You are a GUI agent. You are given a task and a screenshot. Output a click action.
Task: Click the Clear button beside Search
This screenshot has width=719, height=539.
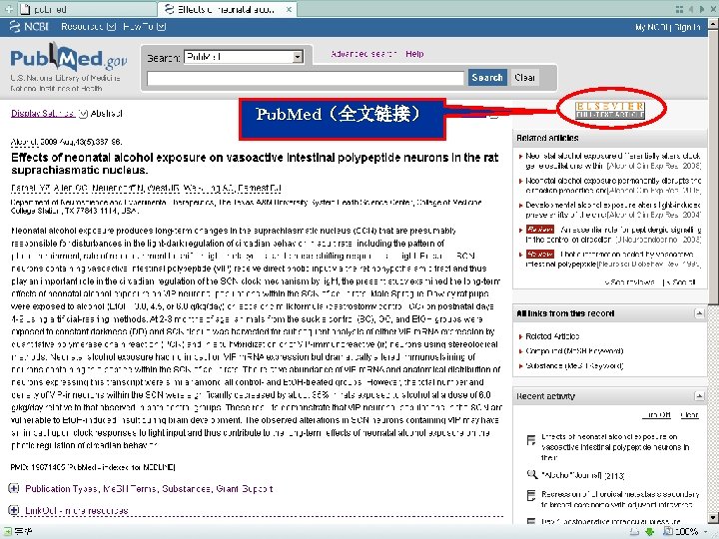(524, 78)
